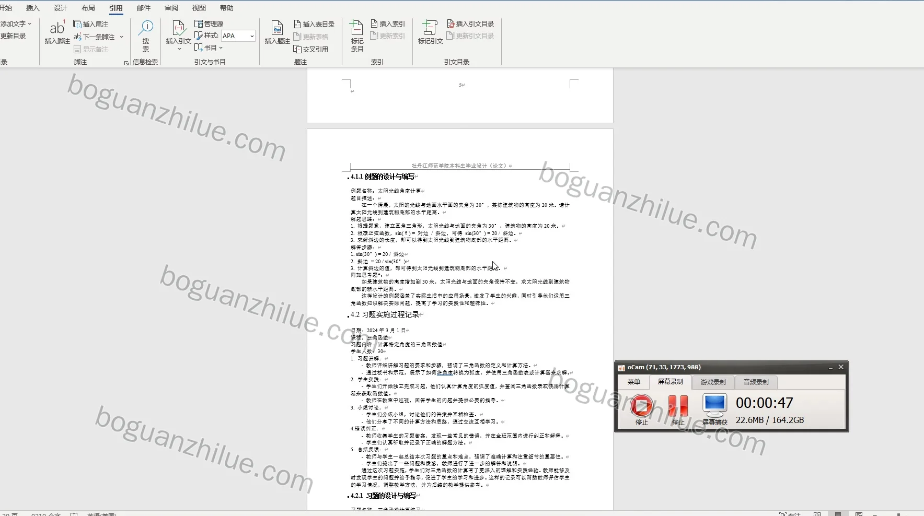
Task: Click oCam Screen Capture (屏幕捕获) monitor icon
Action: 714,405
